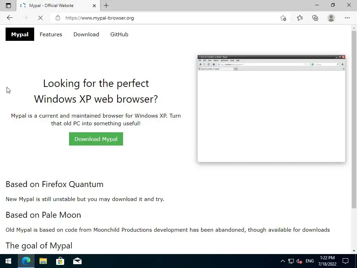
Task: Click the address bar URL
Action: (99, 18)
